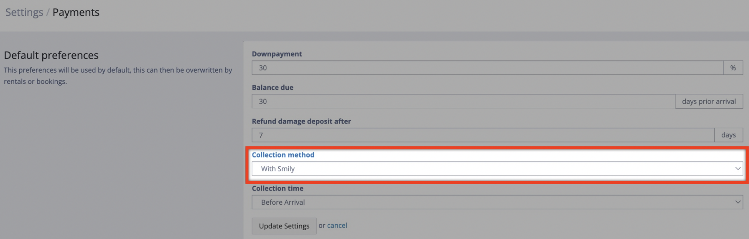Open the Collection method dropdown

click(497, 169)
